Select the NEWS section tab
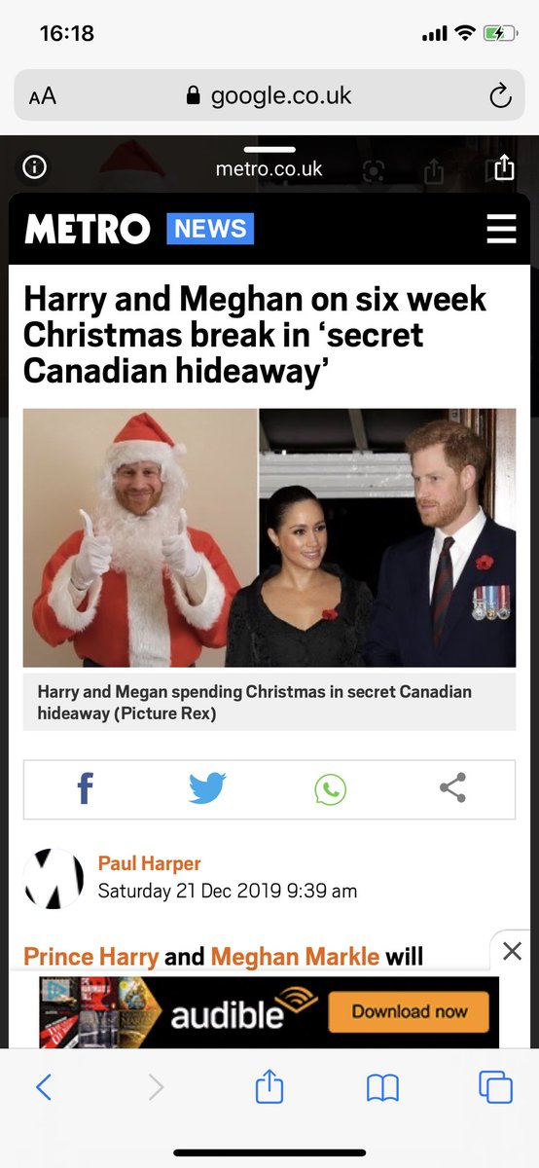The height and width of the screenshot is (1168, 539). (x=210, y=229)
